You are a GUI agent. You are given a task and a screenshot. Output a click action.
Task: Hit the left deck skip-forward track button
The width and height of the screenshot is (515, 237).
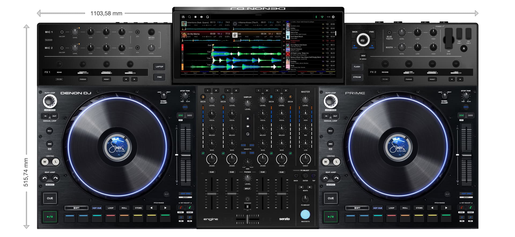pos(49,144)
